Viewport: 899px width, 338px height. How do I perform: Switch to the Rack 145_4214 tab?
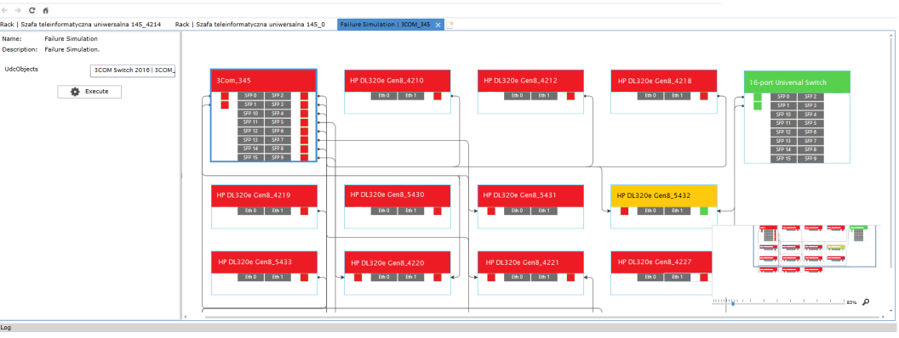coord(80,25)
